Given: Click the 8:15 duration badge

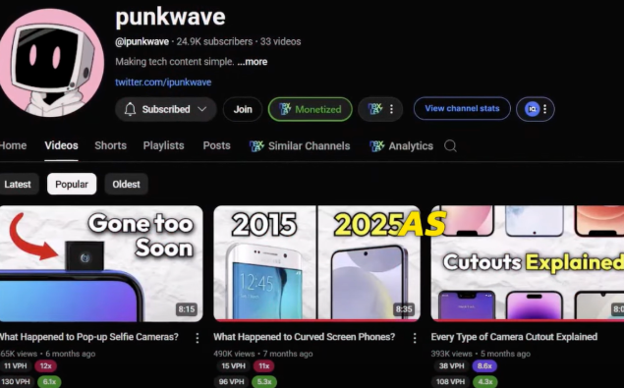Looking at the screenshot, I should click(x=187, y=309).
